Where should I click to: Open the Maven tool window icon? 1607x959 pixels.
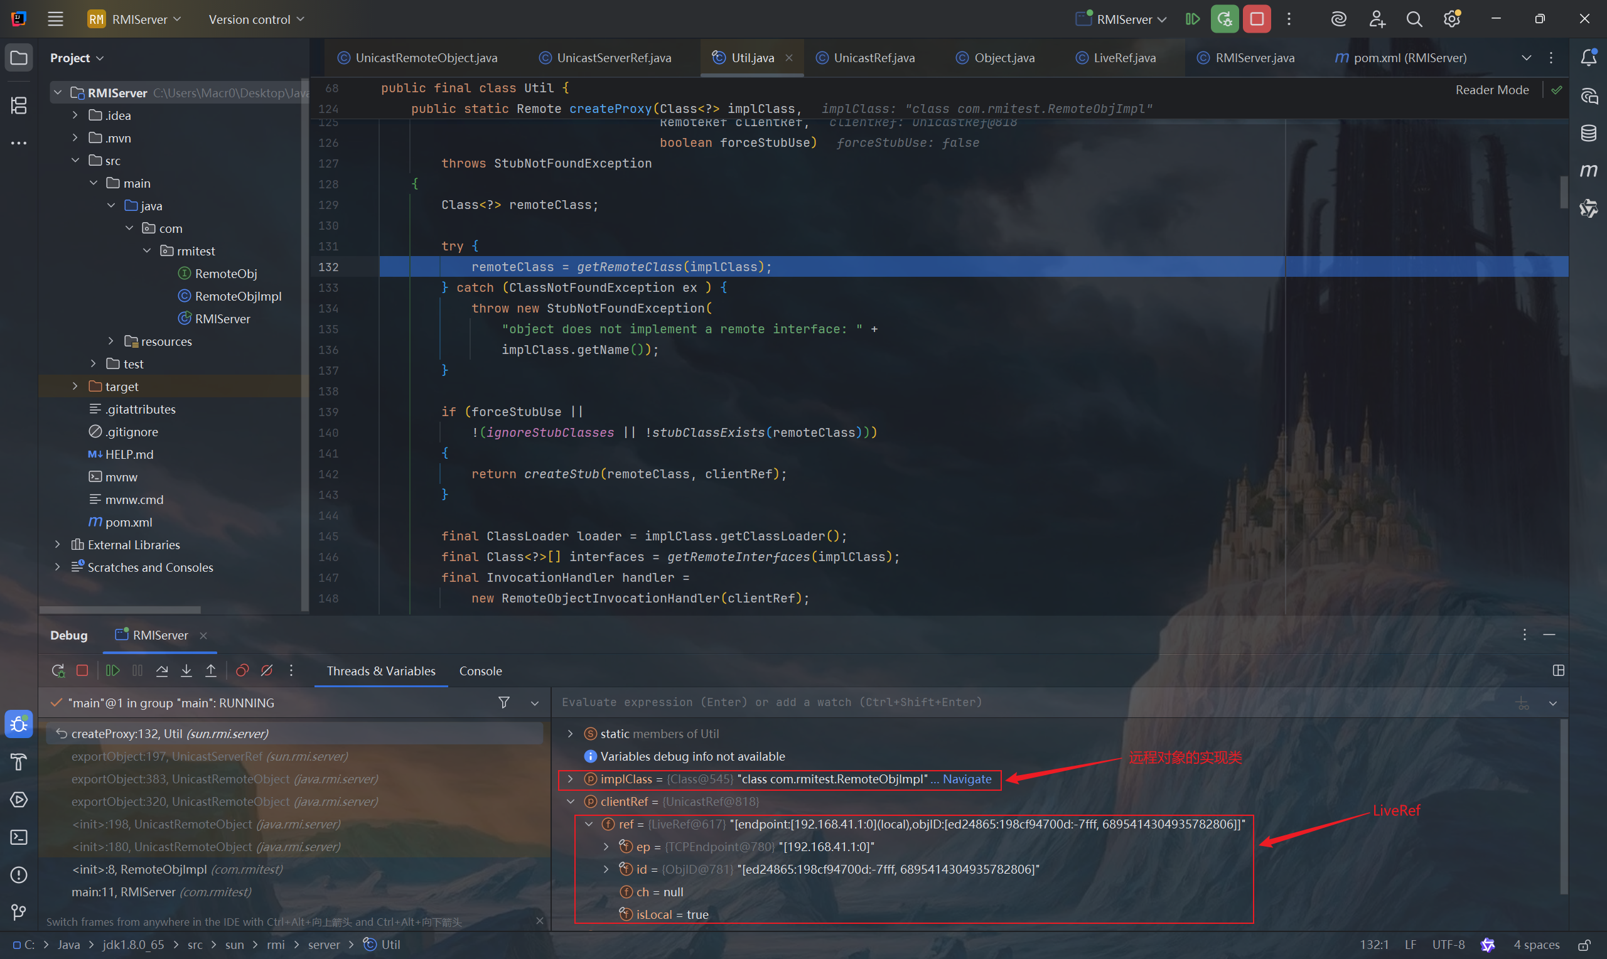click(1588, 171)
